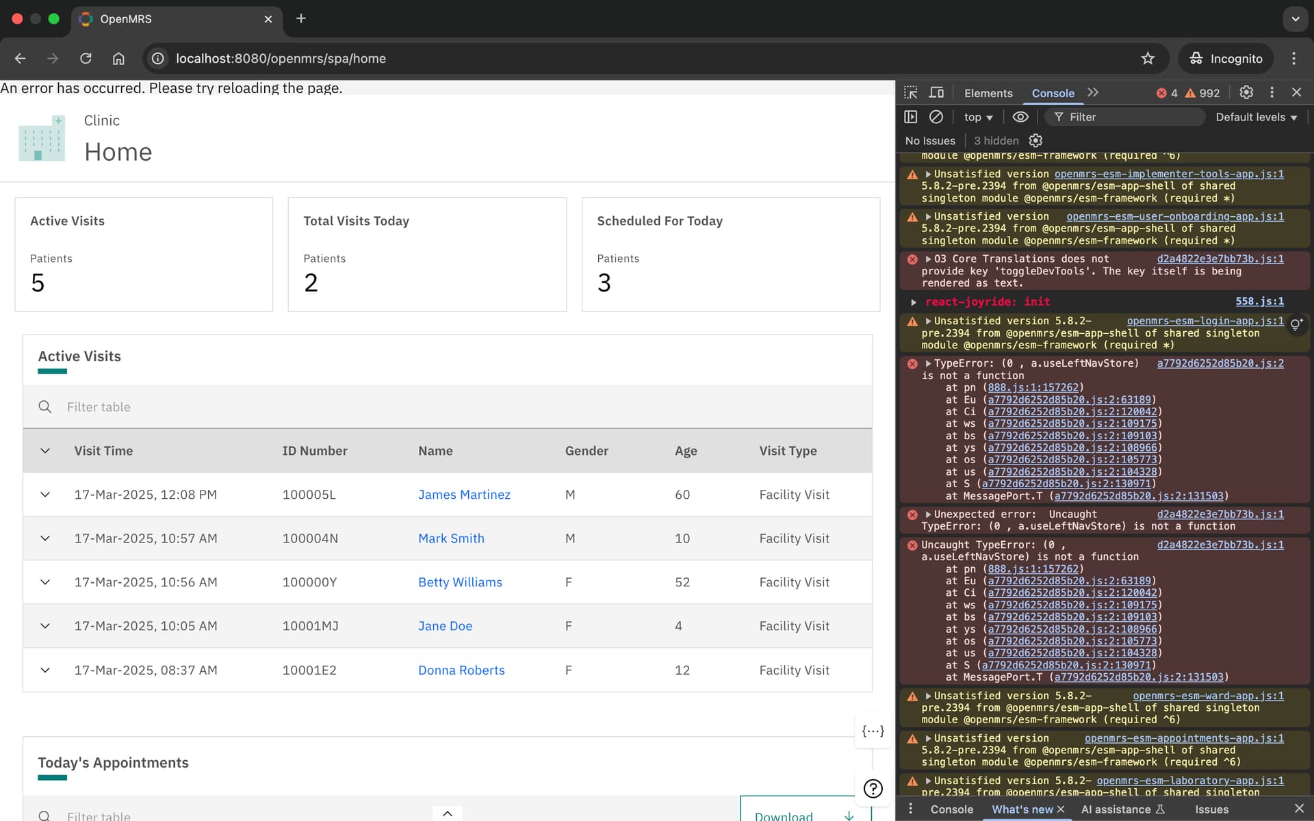Open DevTools customize three-dot menu
1314x821 pixels.
click(x=1272, y=92)
